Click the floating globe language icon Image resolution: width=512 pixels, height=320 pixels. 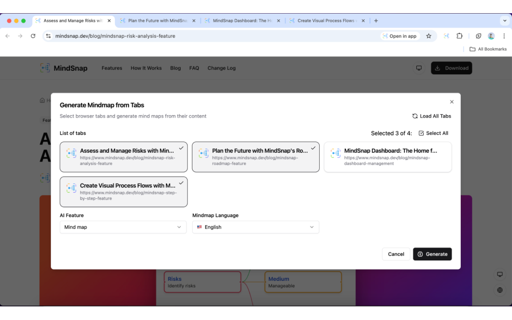(500, 290)
